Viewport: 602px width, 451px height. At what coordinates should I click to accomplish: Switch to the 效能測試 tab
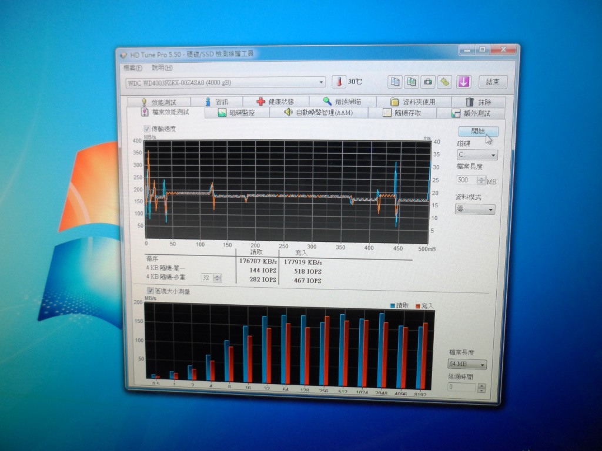coord(159,102)
